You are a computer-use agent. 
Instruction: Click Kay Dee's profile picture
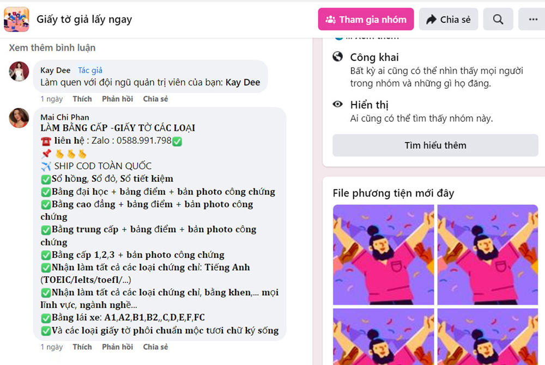coord(19,71)
